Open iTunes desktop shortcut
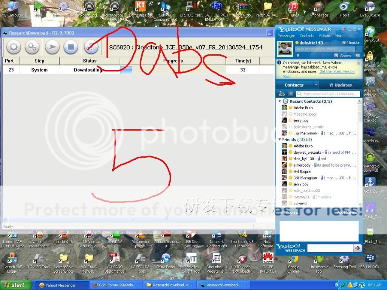The height and width of the screenshot is (290, 387). (x=293, y=9)
